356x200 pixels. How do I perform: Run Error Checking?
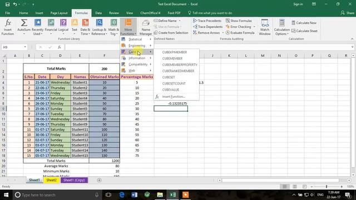tap(239, 27)
